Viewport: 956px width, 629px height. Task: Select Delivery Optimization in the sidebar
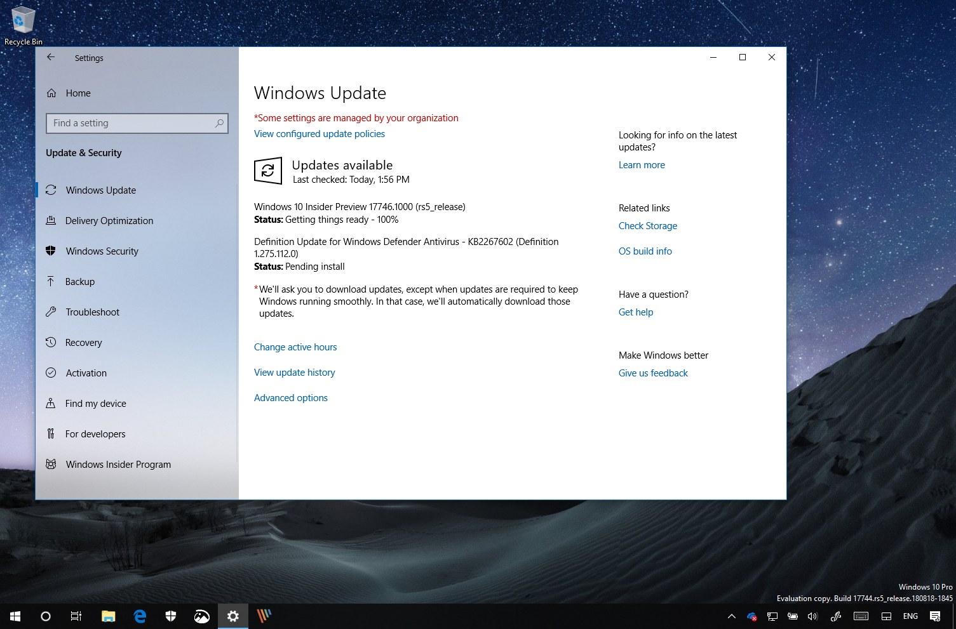pyautogui.click(x=109, y=220)
